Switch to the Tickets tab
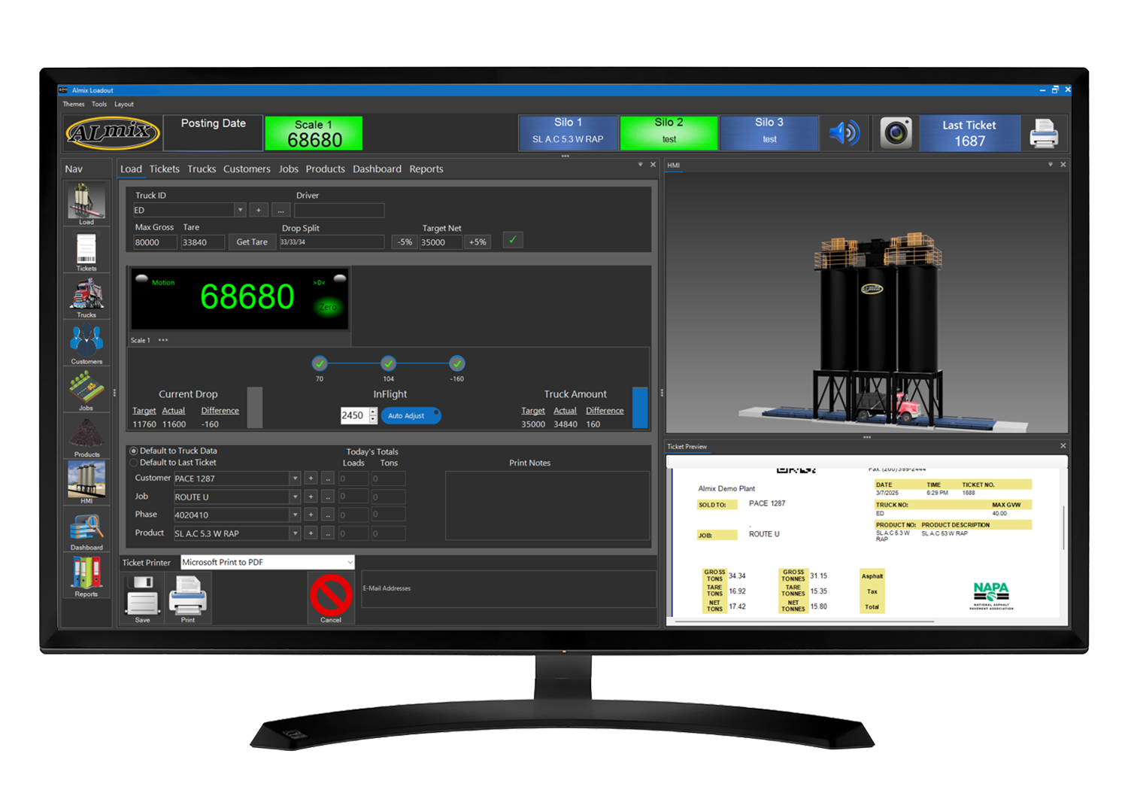The height and width of the screenshot is (805, 1128). (x=164, y=169)
